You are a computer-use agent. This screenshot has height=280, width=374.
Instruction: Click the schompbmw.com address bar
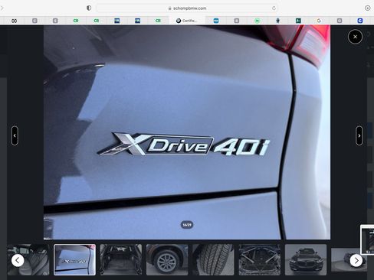(x=187, y=8)
